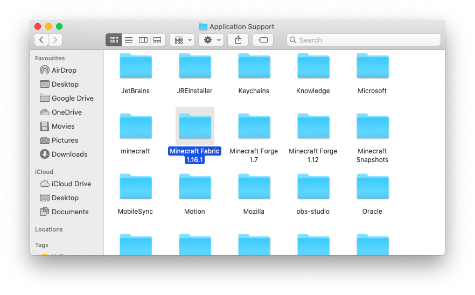Image resolution: width=475 pixels, height=295 pixels.
Task: Click the Application Support title folder icon
Action: pyautogui.click(x=203, y=27)
